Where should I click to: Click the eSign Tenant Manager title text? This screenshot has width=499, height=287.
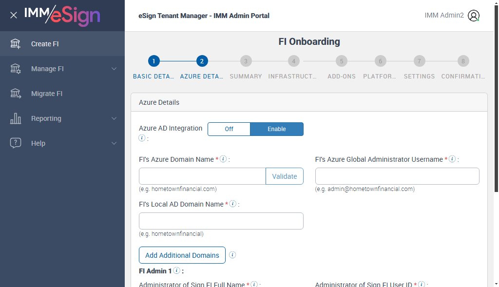click(x=204, y=16)
